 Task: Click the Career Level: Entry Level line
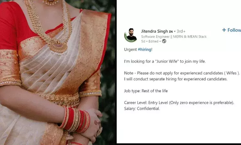click(179, 102)
